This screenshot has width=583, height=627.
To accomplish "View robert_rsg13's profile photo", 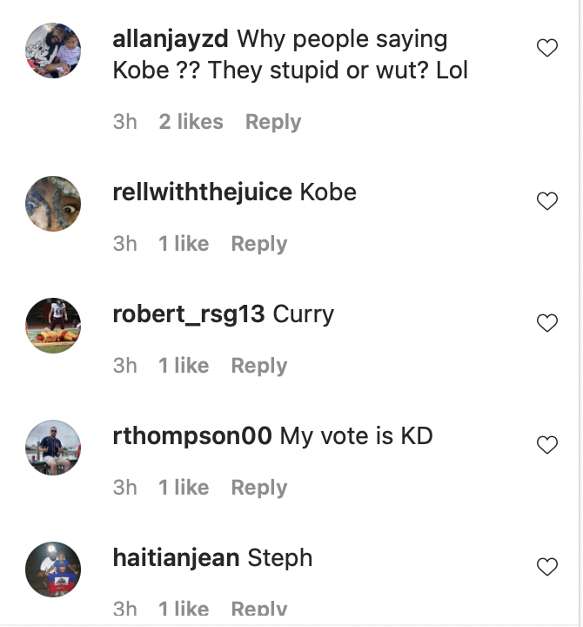I will 54,326.
